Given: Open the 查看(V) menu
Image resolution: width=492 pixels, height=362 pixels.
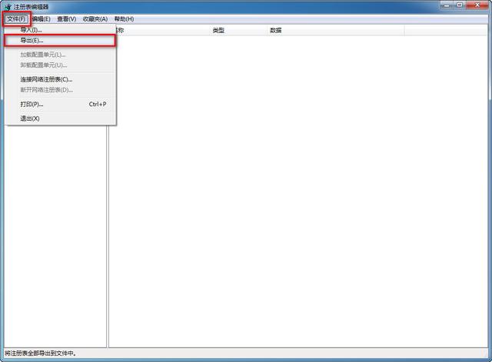Looking at the screenshot, I should 67,18.
